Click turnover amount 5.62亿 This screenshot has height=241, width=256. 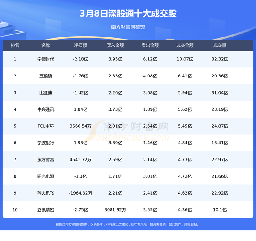click(185, 109)
